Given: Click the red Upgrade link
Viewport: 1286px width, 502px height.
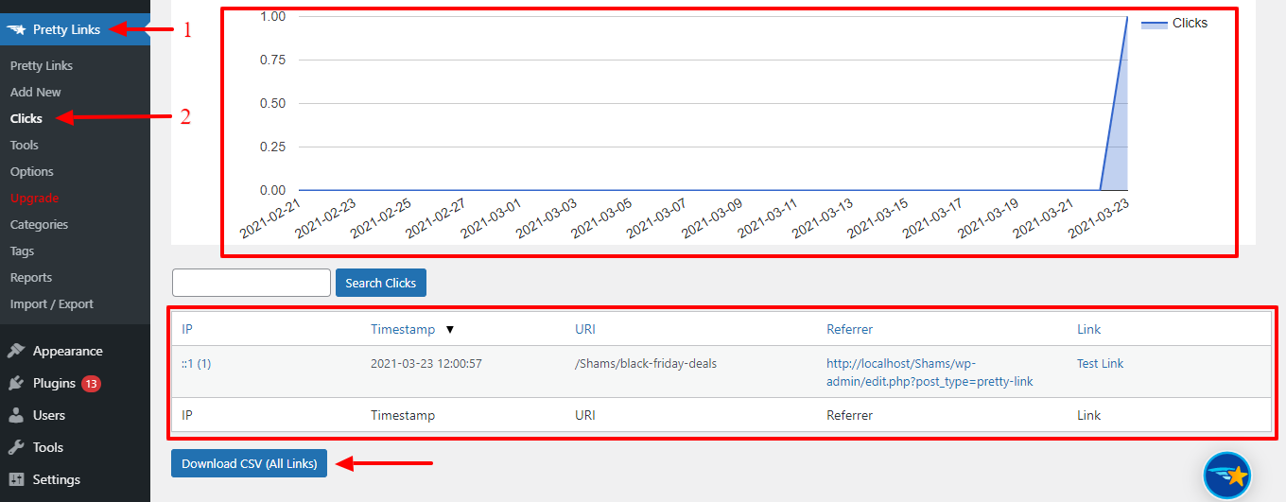Looking at the screenshot, I should coord(35,199).
